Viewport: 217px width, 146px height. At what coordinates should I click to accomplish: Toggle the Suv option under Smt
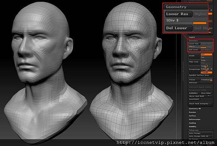(x=207, y=57)
